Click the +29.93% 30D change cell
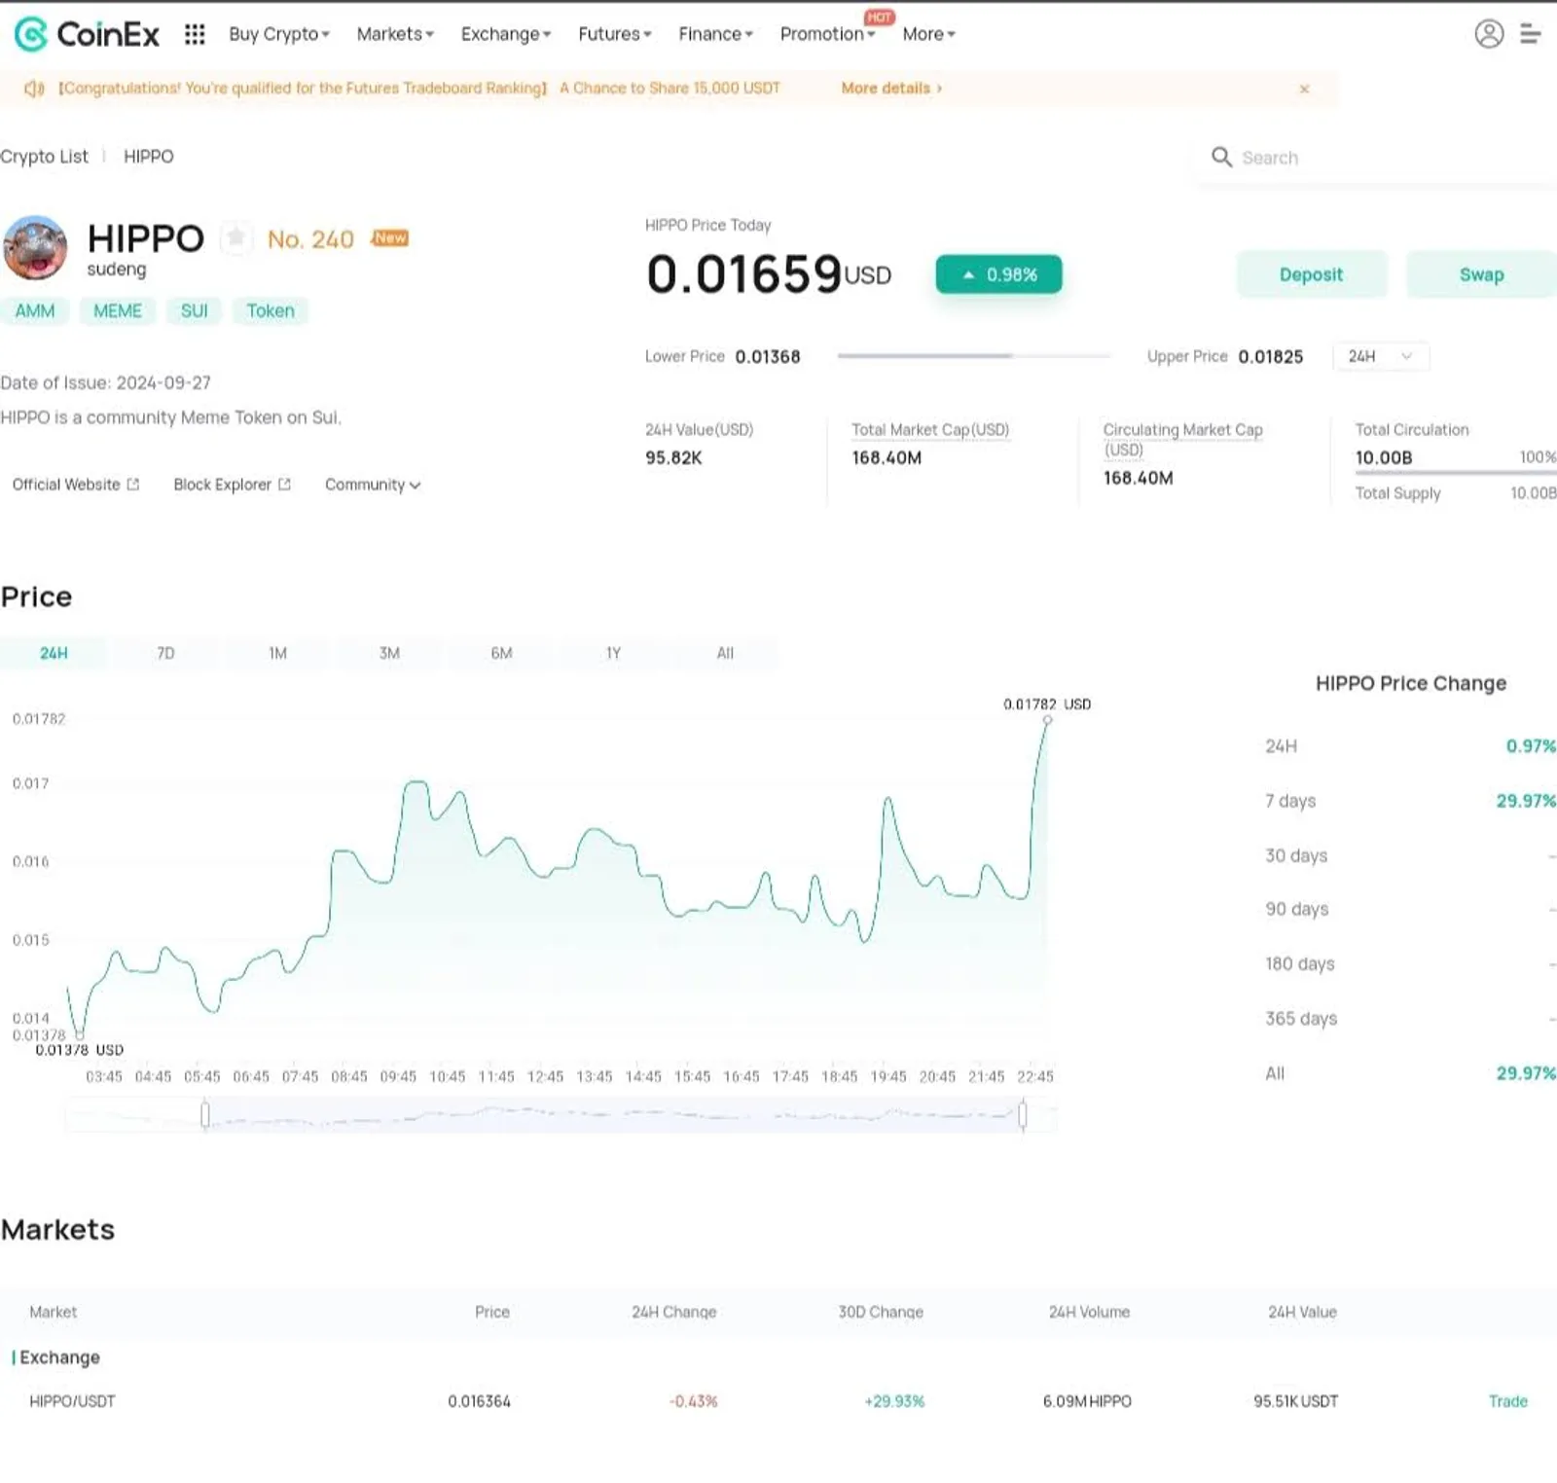 (x=894, y=1401)
